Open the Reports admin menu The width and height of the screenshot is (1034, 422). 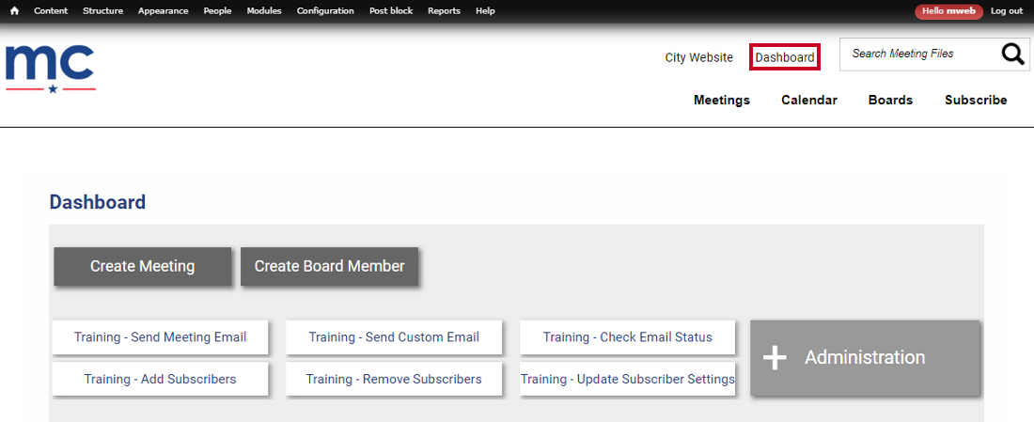pyautogui.click(x=444, y=11)
